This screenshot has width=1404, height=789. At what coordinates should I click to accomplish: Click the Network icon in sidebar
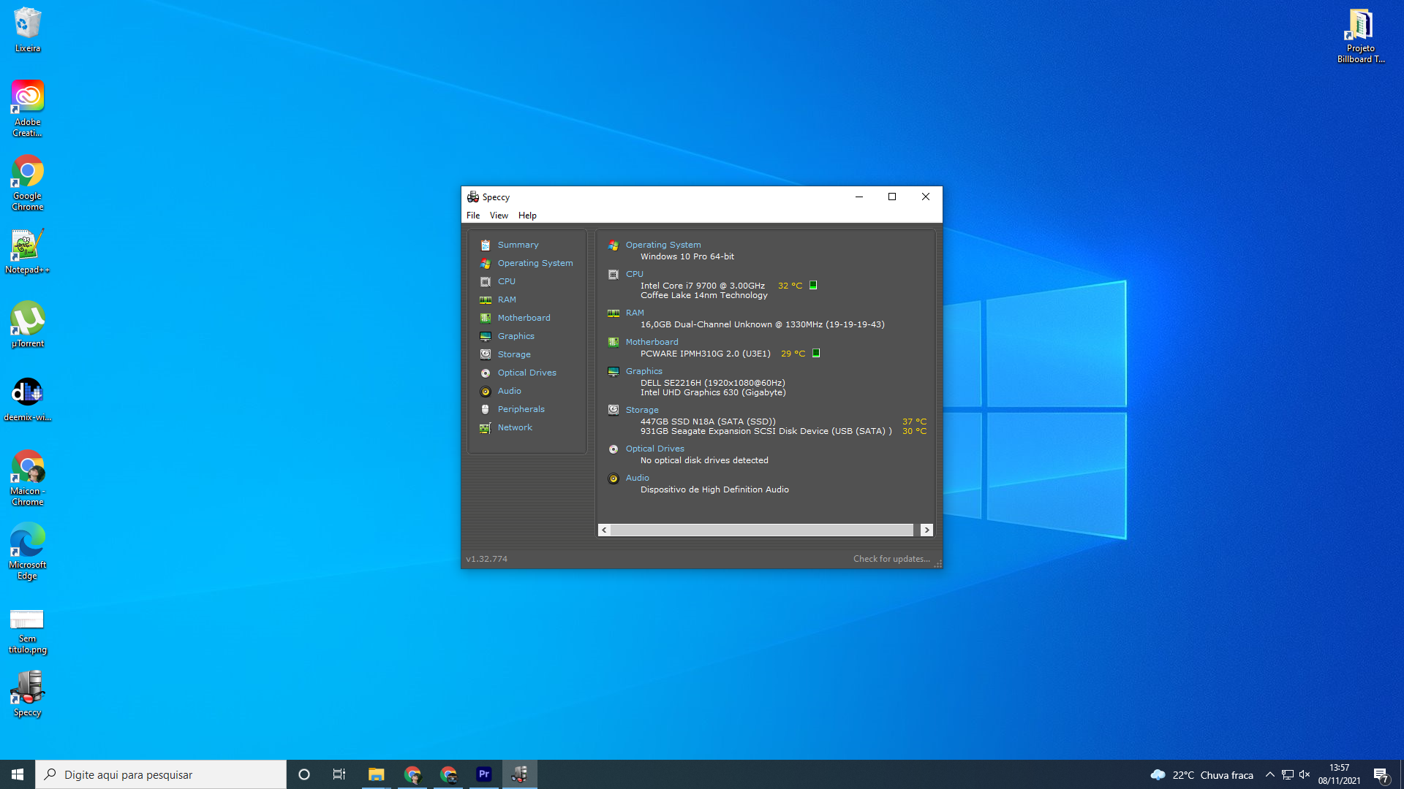[486, 428]
